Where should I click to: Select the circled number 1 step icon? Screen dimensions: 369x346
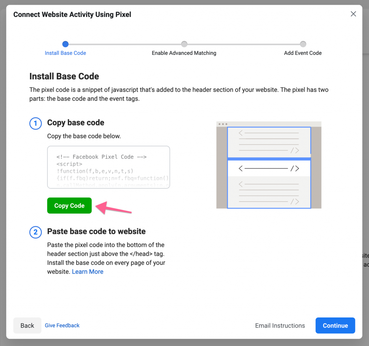35,124
